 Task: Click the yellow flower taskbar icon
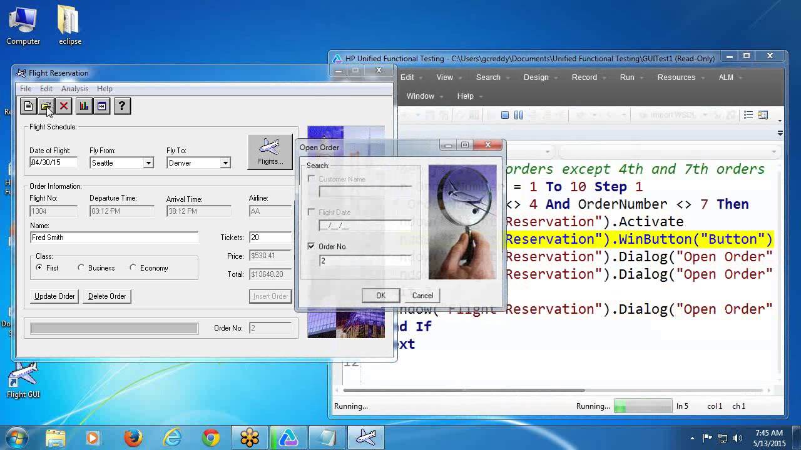coord(250,437)
